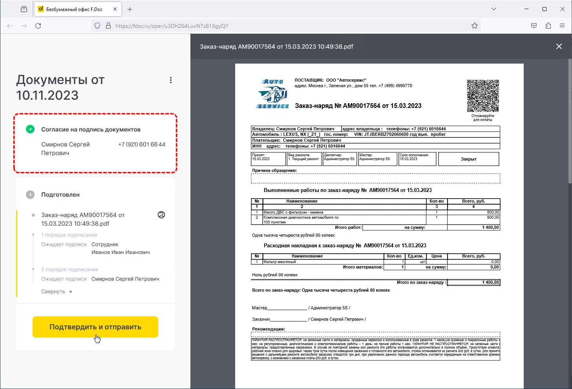Image resolution: width=572 pixels, height=389 pixels.
Task: Click the Firefox recent browsing icon
Action: click(x=24, y=9)
